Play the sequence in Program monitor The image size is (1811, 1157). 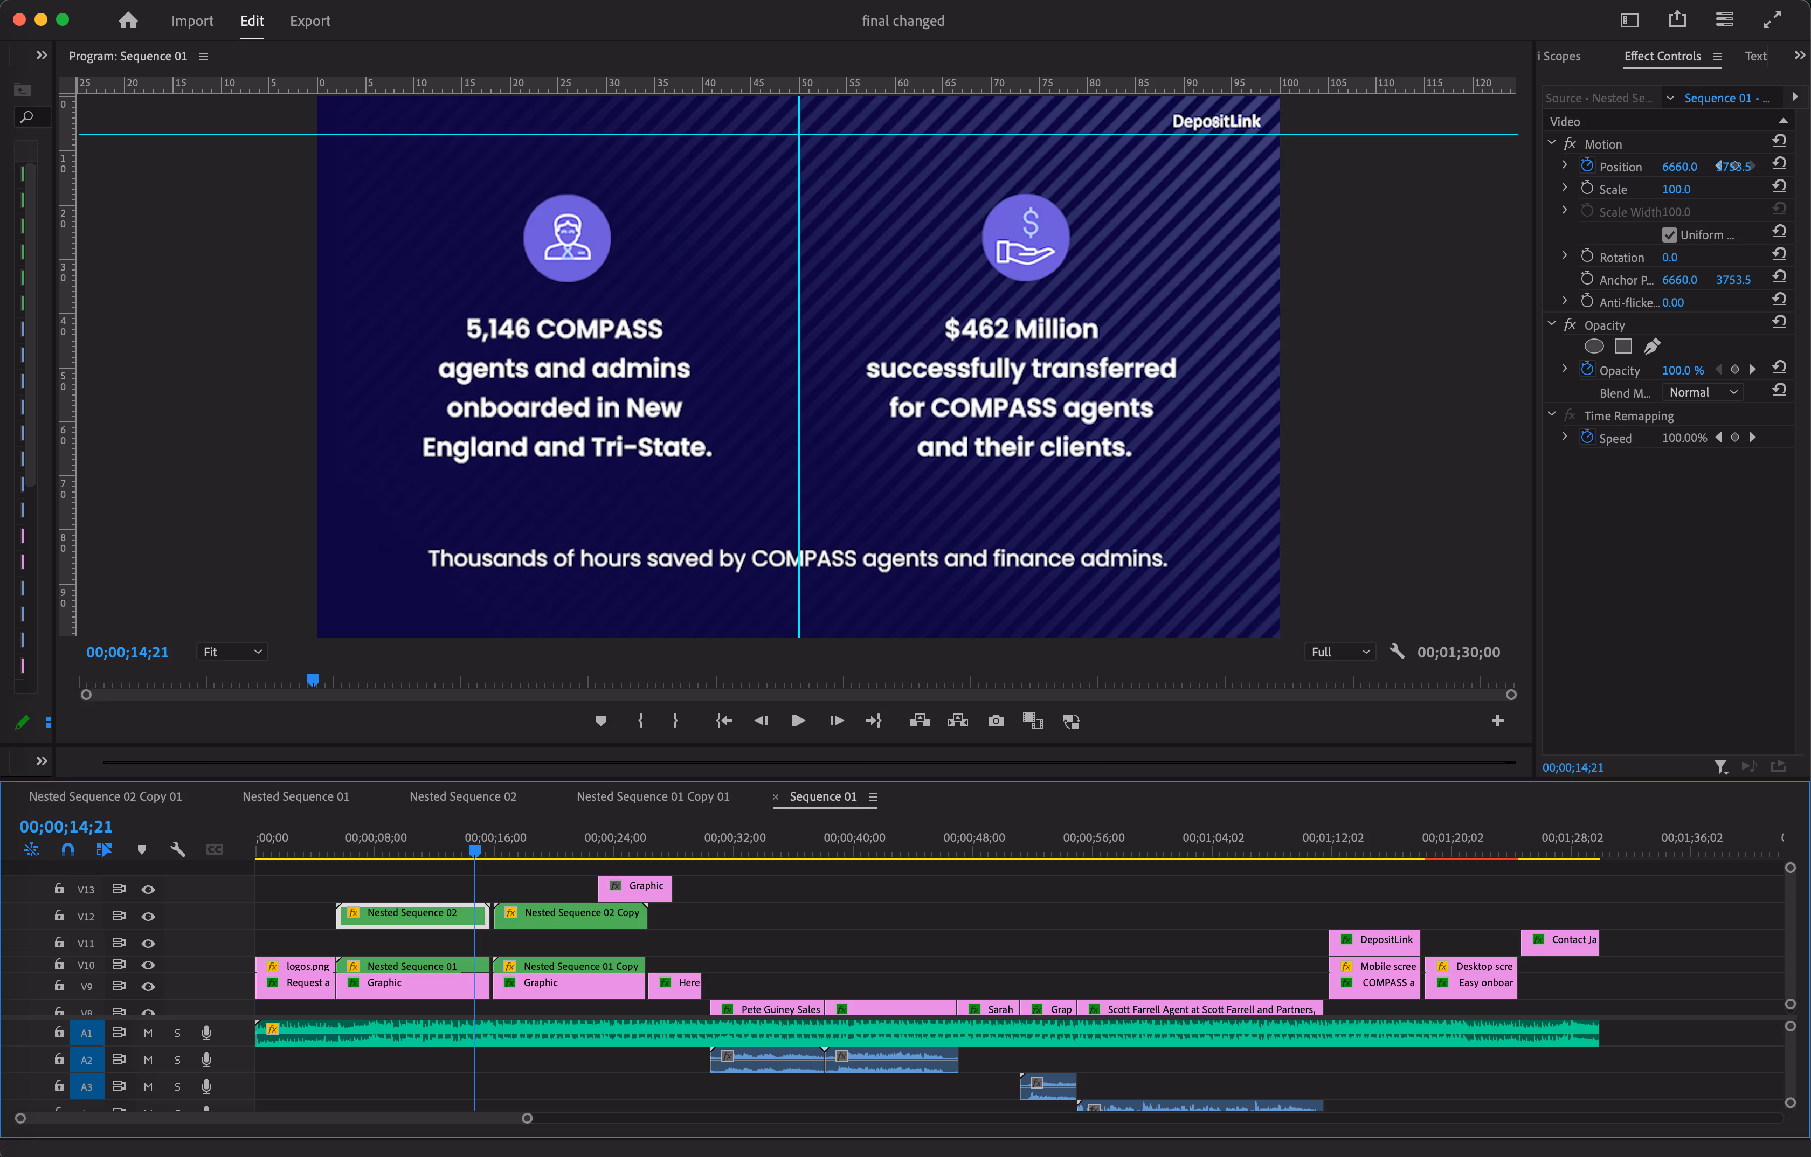tap(798, 720)
